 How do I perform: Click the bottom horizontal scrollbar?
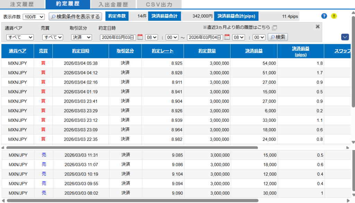coord(132,200)
